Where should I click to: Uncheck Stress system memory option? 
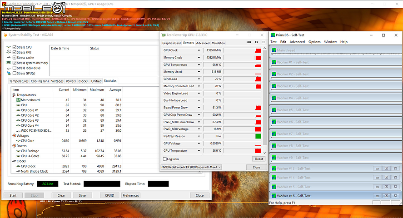click(15, 63)
